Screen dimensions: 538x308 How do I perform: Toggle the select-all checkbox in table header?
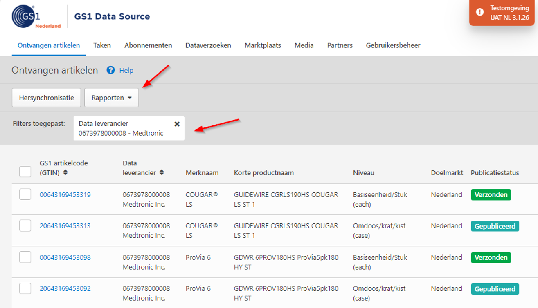(x=25, y=172)
